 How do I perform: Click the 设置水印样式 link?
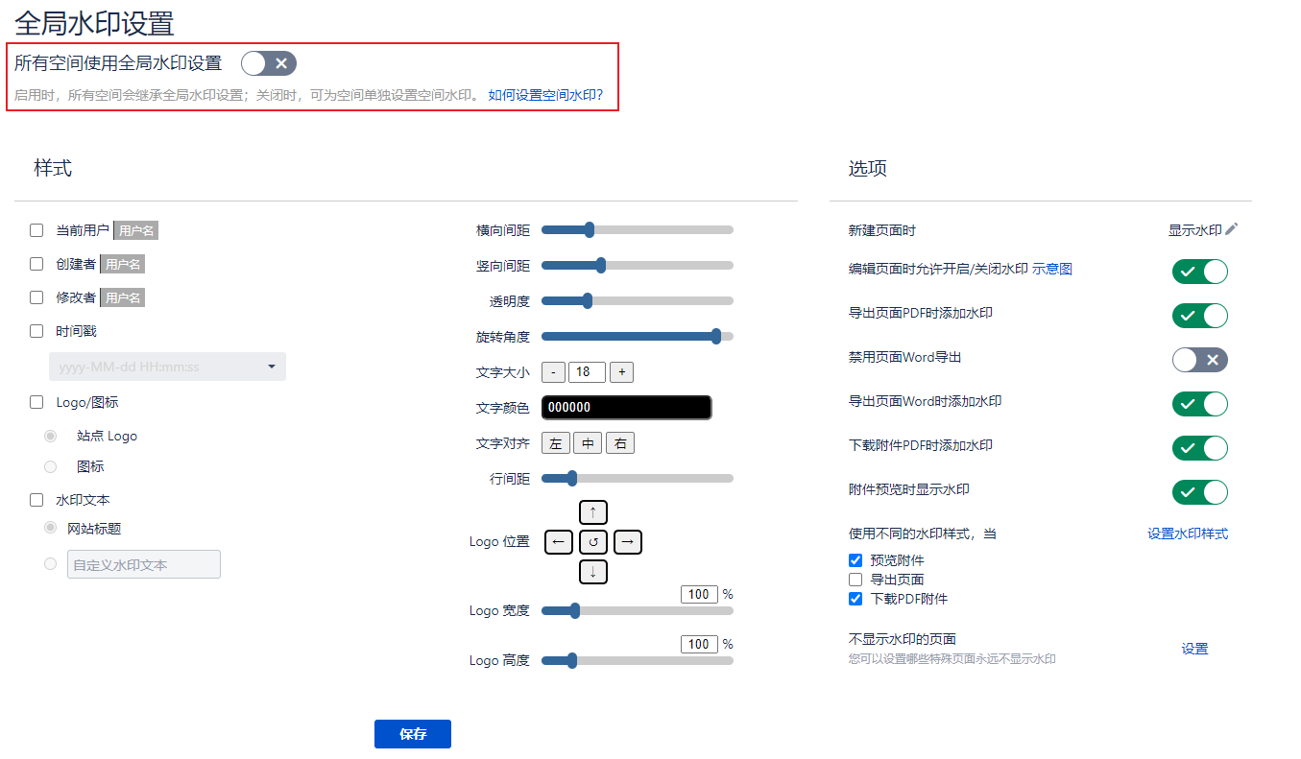tap(1187, 534)
